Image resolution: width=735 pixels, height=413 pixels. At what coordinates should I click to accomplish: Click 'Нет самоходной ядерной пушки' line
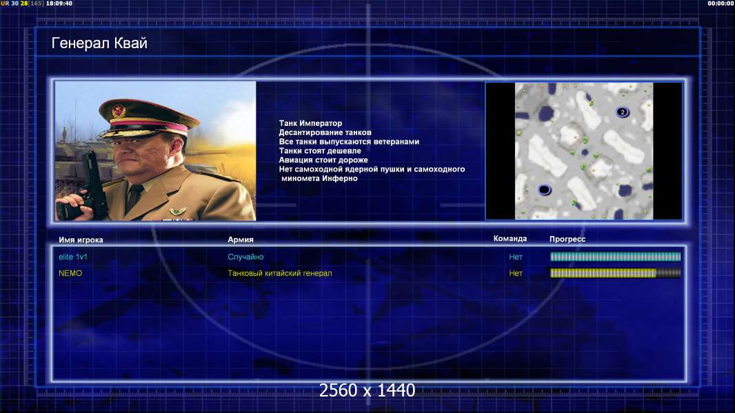(372, 169)
